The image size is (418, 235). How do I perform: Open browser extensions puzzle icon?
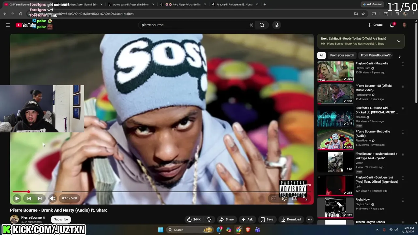374,14
